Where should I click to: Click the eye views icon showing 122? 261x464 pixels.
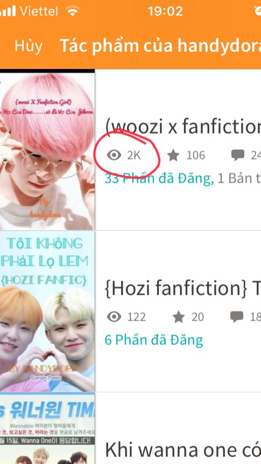coord(114,317)
